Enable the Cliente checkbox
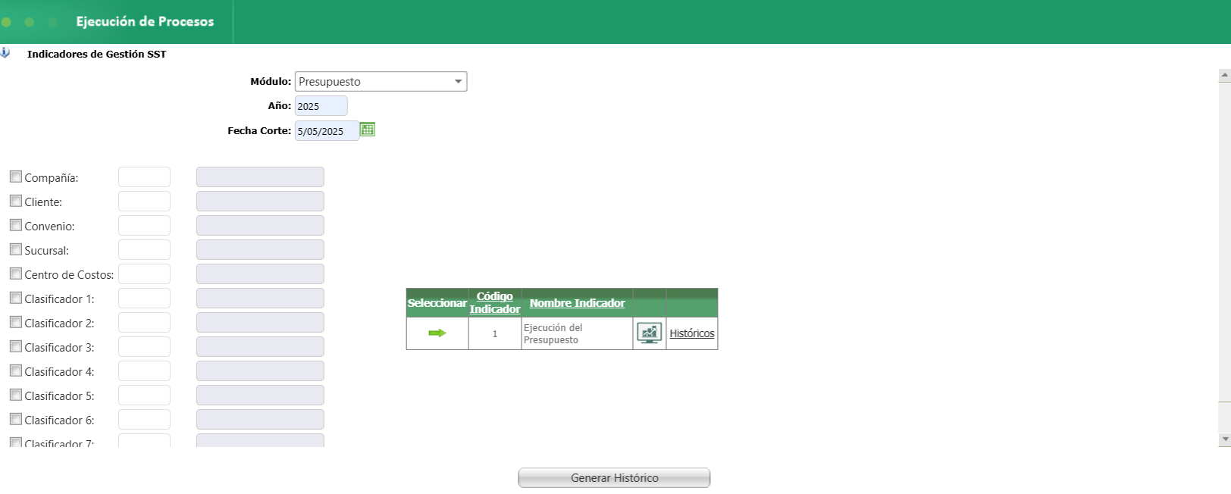 (15, 201)
